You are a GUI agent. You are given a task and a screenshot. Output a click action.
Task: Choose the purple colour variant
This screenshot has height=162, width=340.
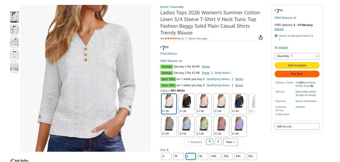(239, 126)
